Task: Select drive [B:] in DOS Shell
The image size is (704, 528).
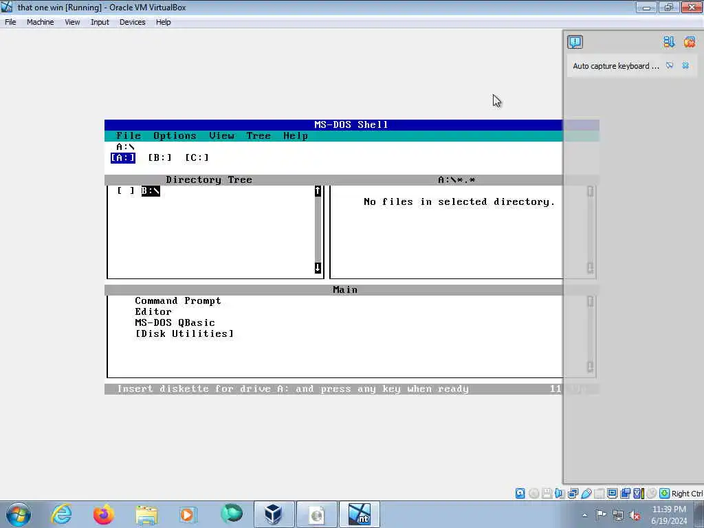Action: (x=159, y=157)
